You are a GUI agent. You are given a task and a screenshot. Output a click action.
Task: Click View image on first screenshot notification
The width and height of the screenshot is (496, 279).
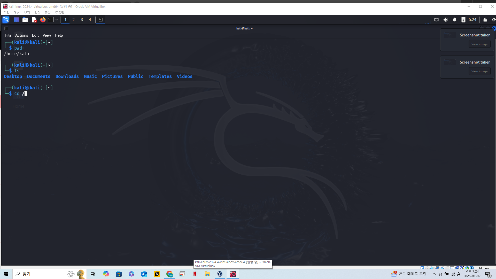click(x=479, y=44)
